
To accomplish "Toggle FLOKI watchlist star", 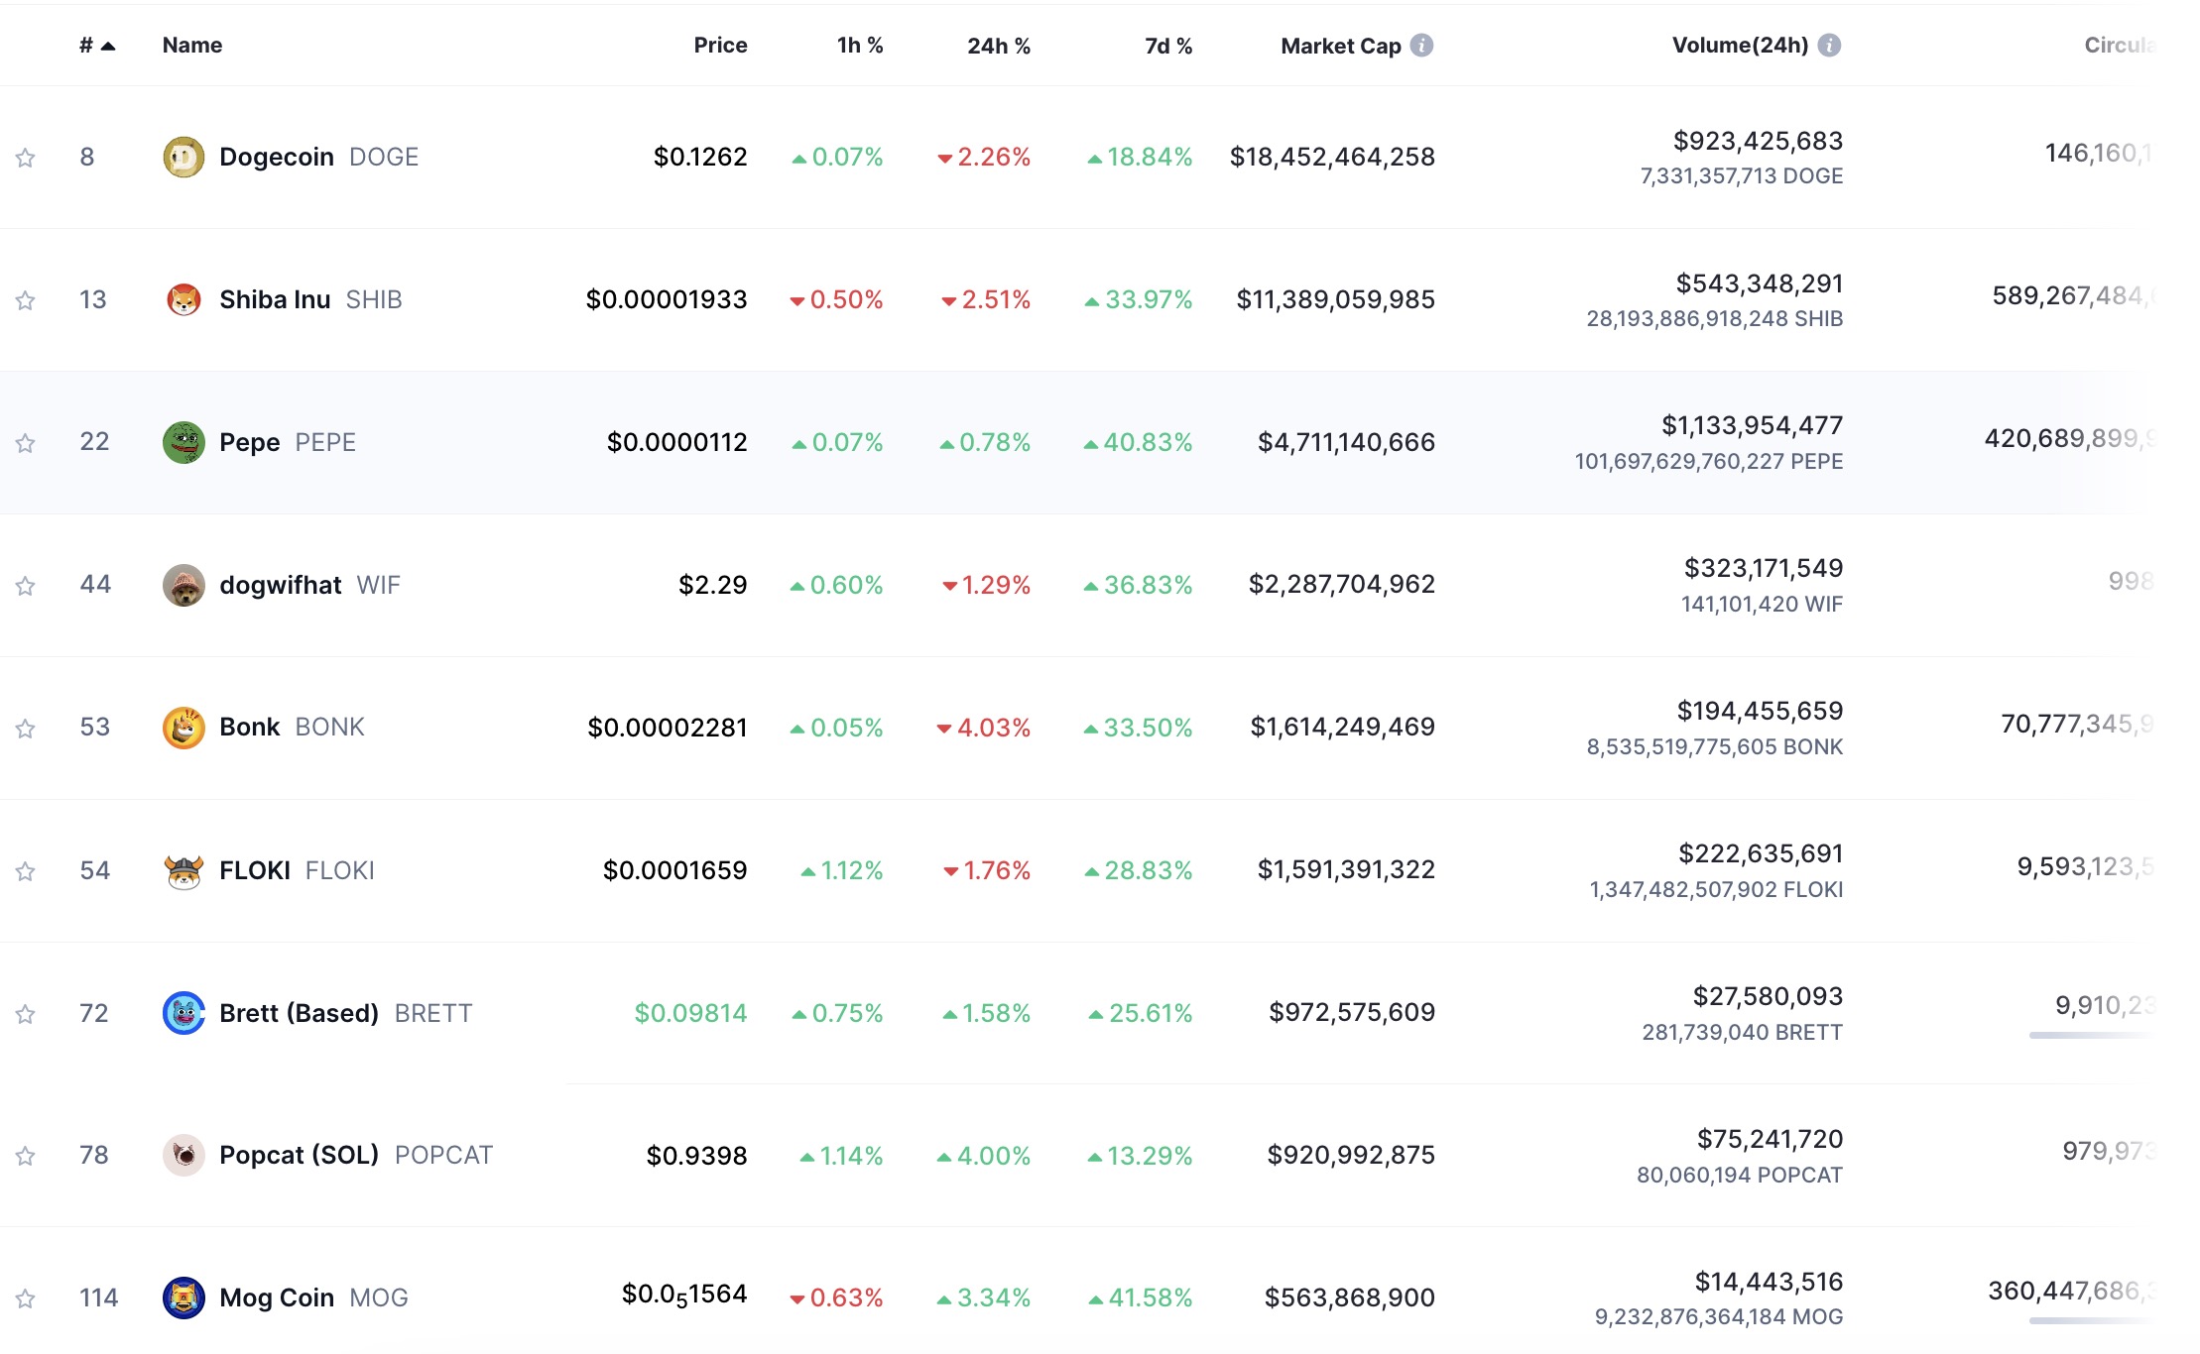I will (26, 871).
